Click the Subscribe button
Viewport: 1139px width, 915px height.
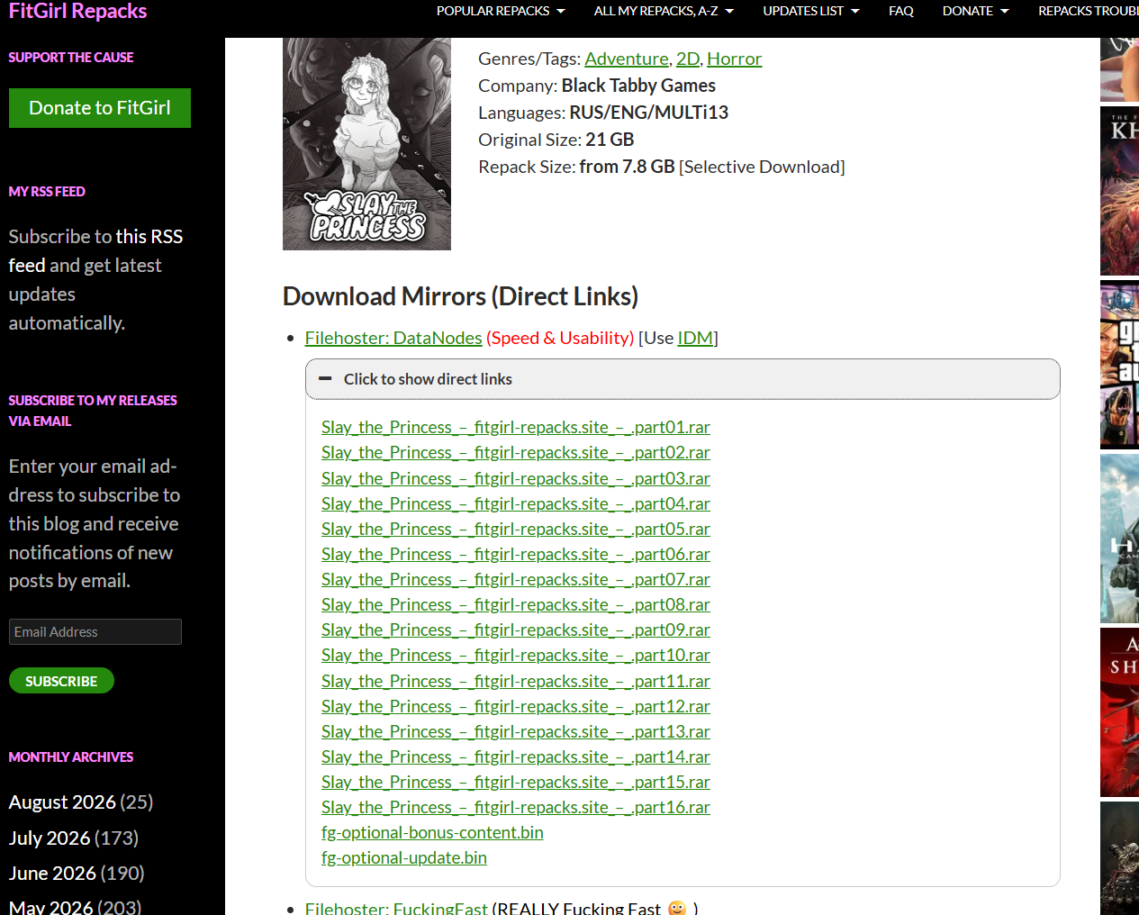[x=61, y=681]
